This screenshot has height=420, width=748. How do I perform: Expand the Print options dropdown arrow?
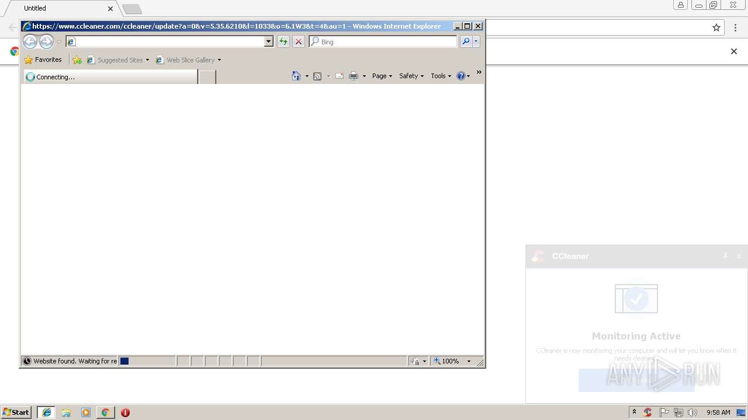coord(364,76)
